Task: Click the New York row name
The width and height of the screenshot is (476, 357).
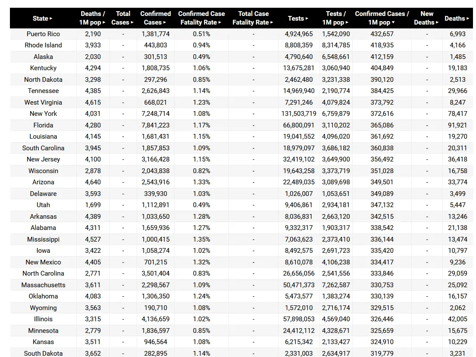Action: click(x=43, y=114)
